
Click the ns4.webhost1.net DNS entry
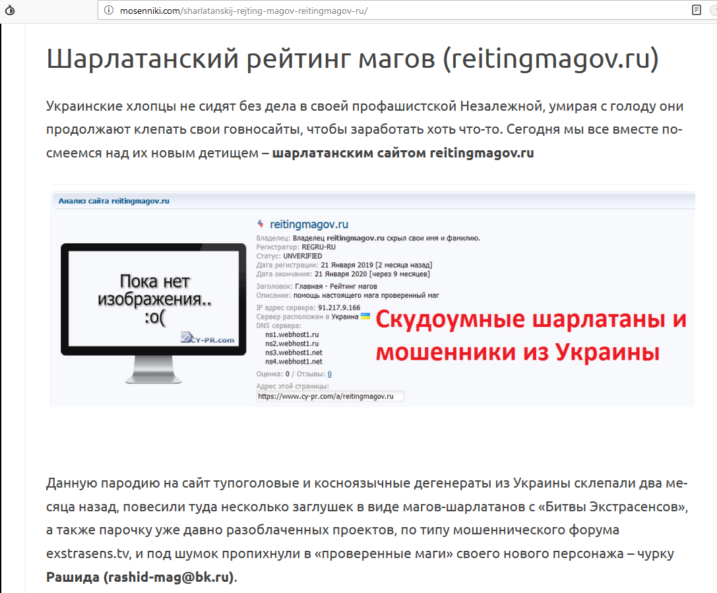[294, 362]
